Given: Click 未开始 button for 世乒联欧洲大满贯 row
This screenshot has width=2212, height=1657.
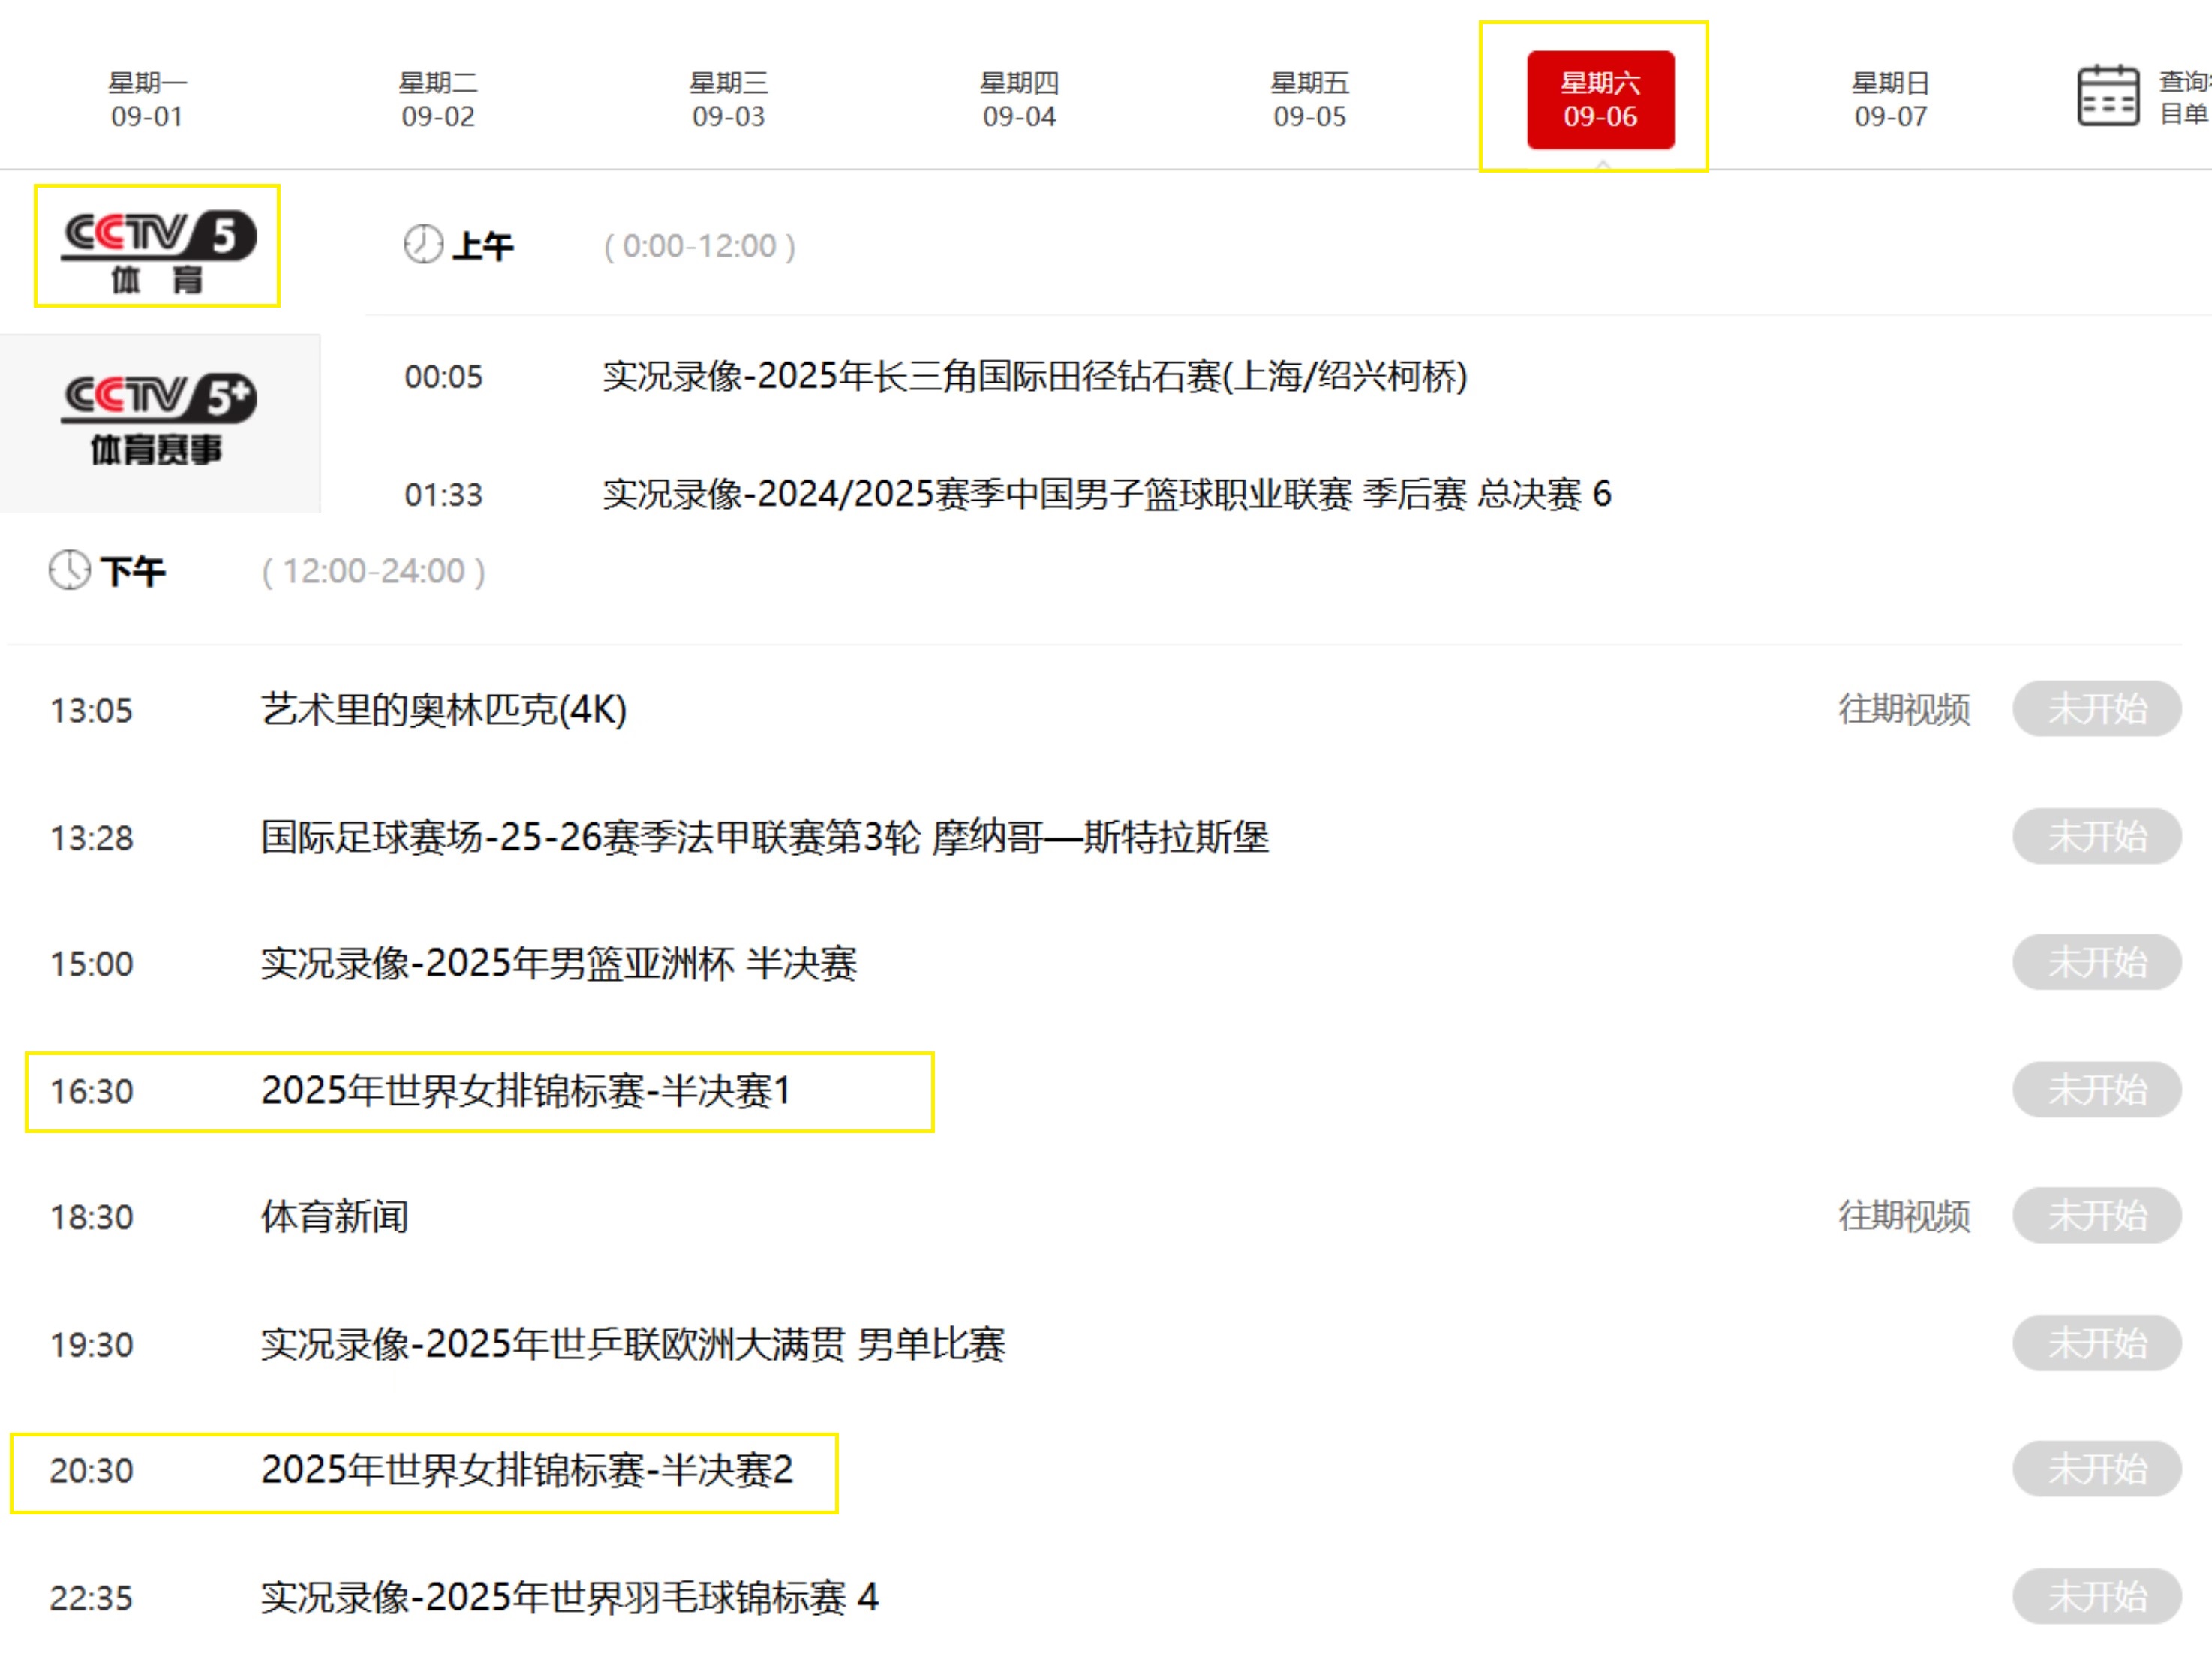Looking at the screenshot, I should [x=2097, y=1342].
